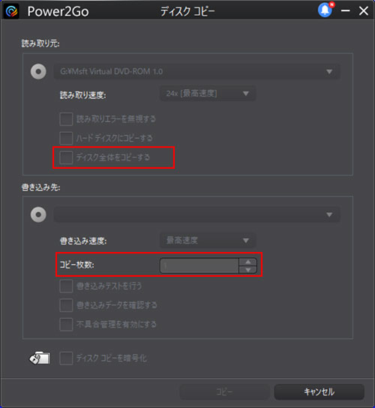Click the コピー枚数 number field
375x408 pixels.
coord(199,265)
